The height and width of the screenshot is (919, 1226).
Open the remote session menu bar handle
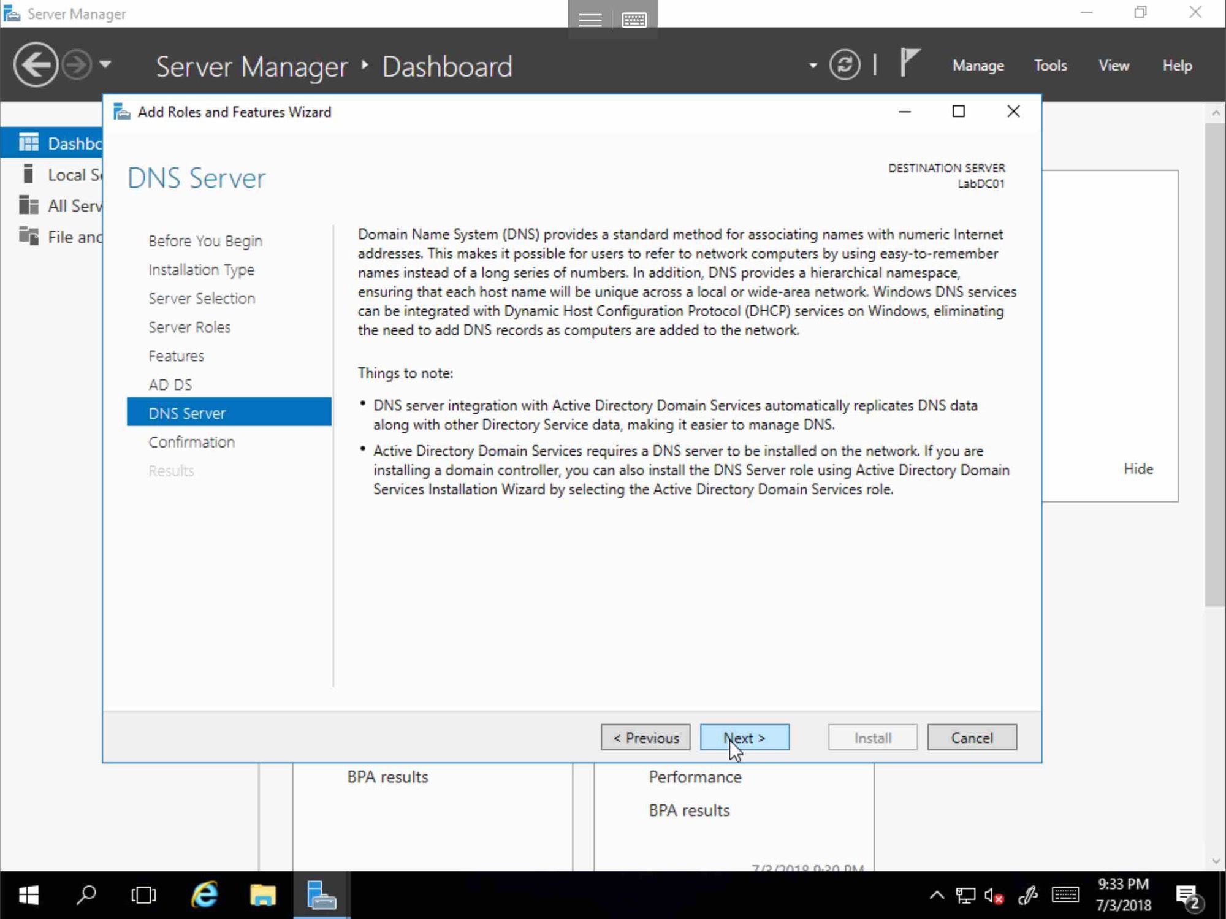coord(590,20)
